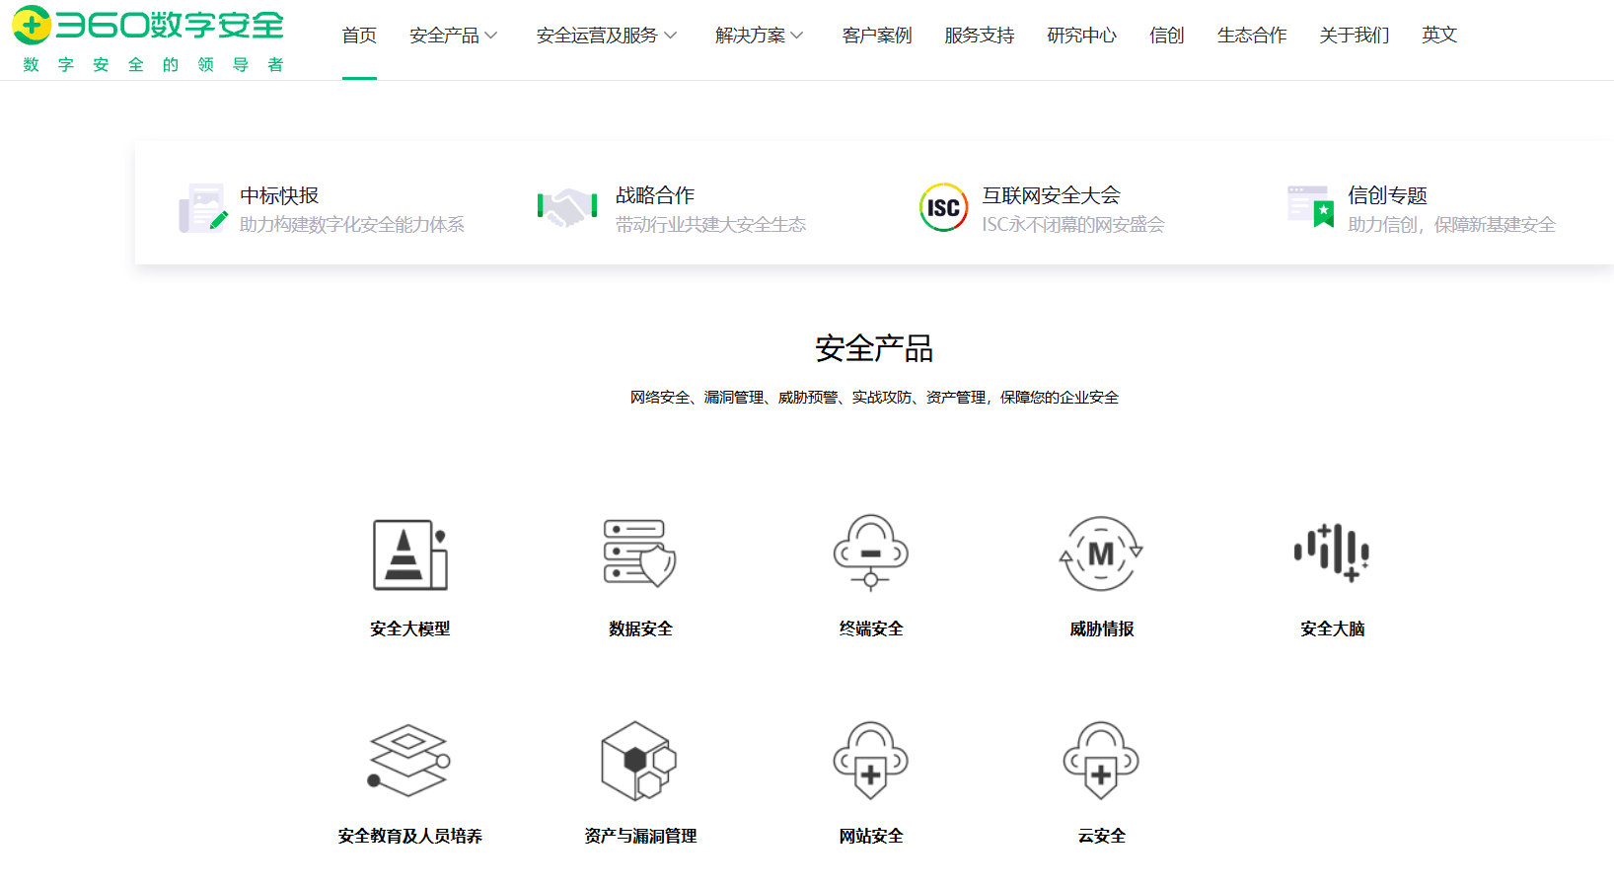Image resolution: width=1614 pixels, height=887 pixels.
Task: Click the 威胁情报 label link
Action: click(1101, 628)
